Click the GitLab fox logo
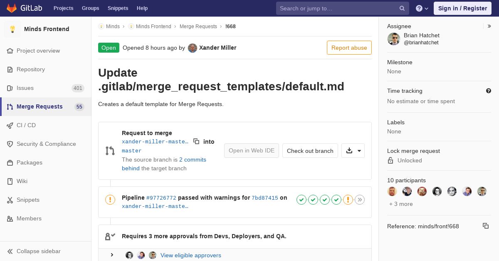Viewport: 499px width, 261px height. [12, 8]
